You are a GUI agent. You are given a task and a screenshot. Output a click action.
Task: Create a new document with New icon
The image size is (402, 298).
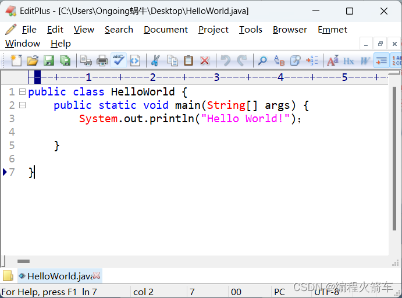click(x=16, y=61)
